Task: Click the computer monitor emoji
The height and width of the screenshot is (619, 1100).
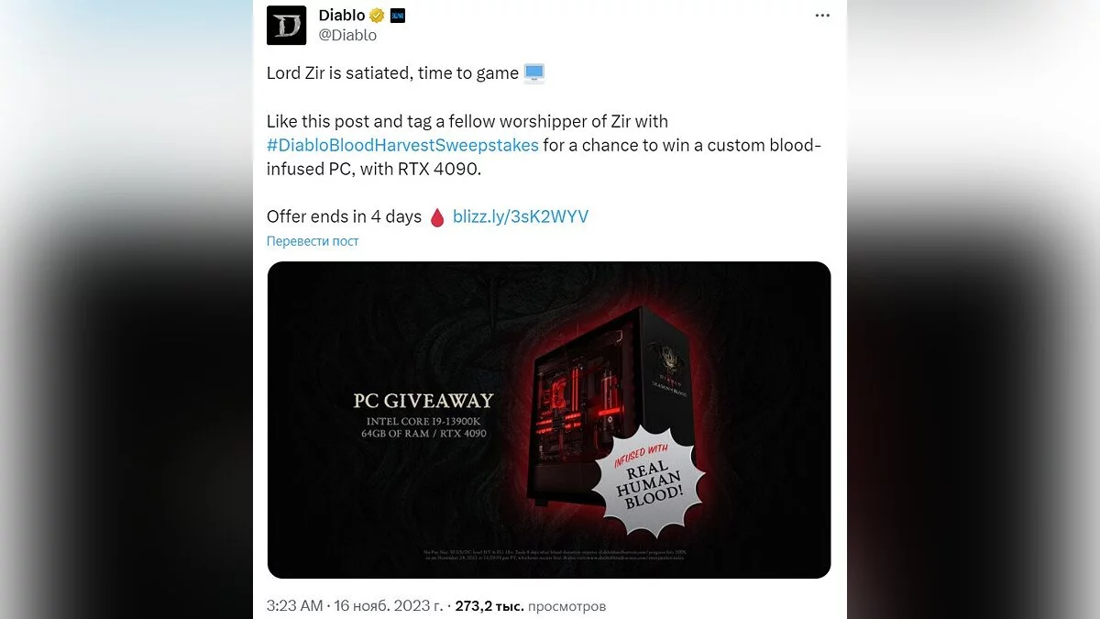Action: click(534, 73)
